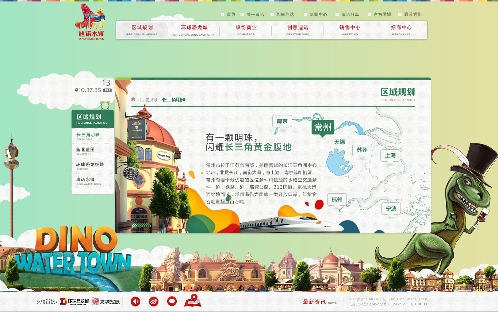Select 新北蓝图 Blueprint in the sidebar
This screenshot has height=312, width=498.
coord(85,151)
